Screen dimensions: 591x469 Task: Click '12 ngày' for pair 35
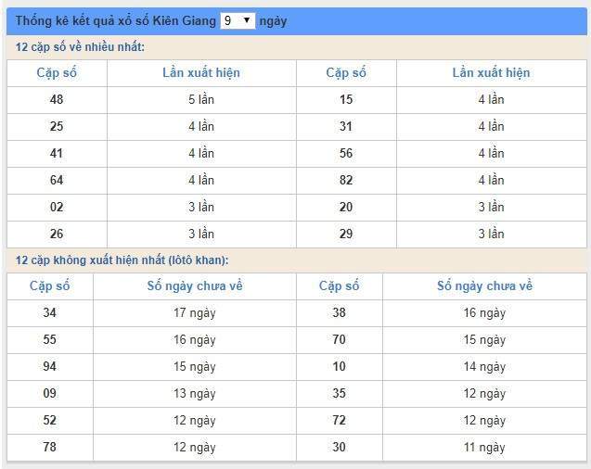point(484,394)
